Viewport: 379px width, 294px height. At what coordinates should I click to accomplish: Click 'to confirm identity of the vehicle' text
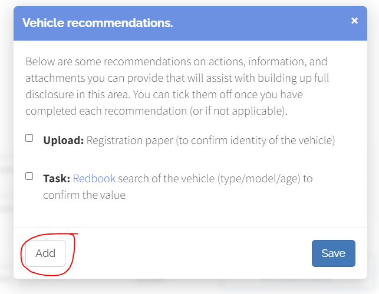coord(255,141)
